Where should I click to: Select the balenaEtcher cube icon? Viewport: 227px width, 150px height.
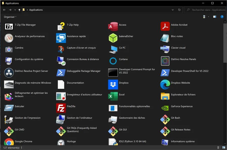pyautogui.click(x=113, y=38)
